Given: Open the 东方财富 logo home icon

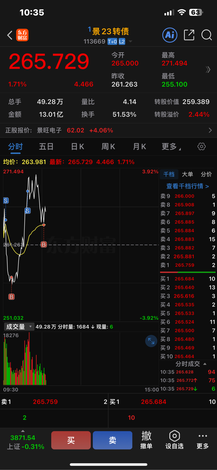Looking at the screenshot, I should pos(22,35).
